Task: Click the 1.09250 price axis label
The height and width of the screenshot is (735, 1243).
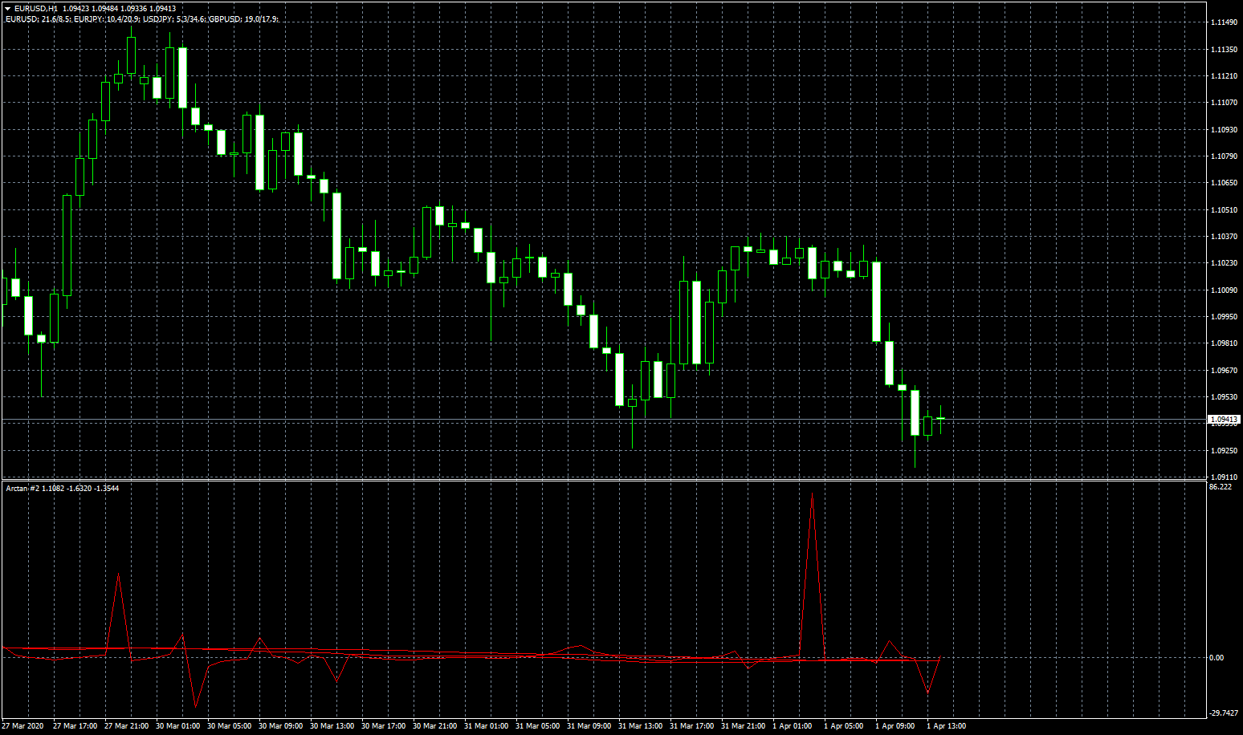Action: pos(1224,451)
